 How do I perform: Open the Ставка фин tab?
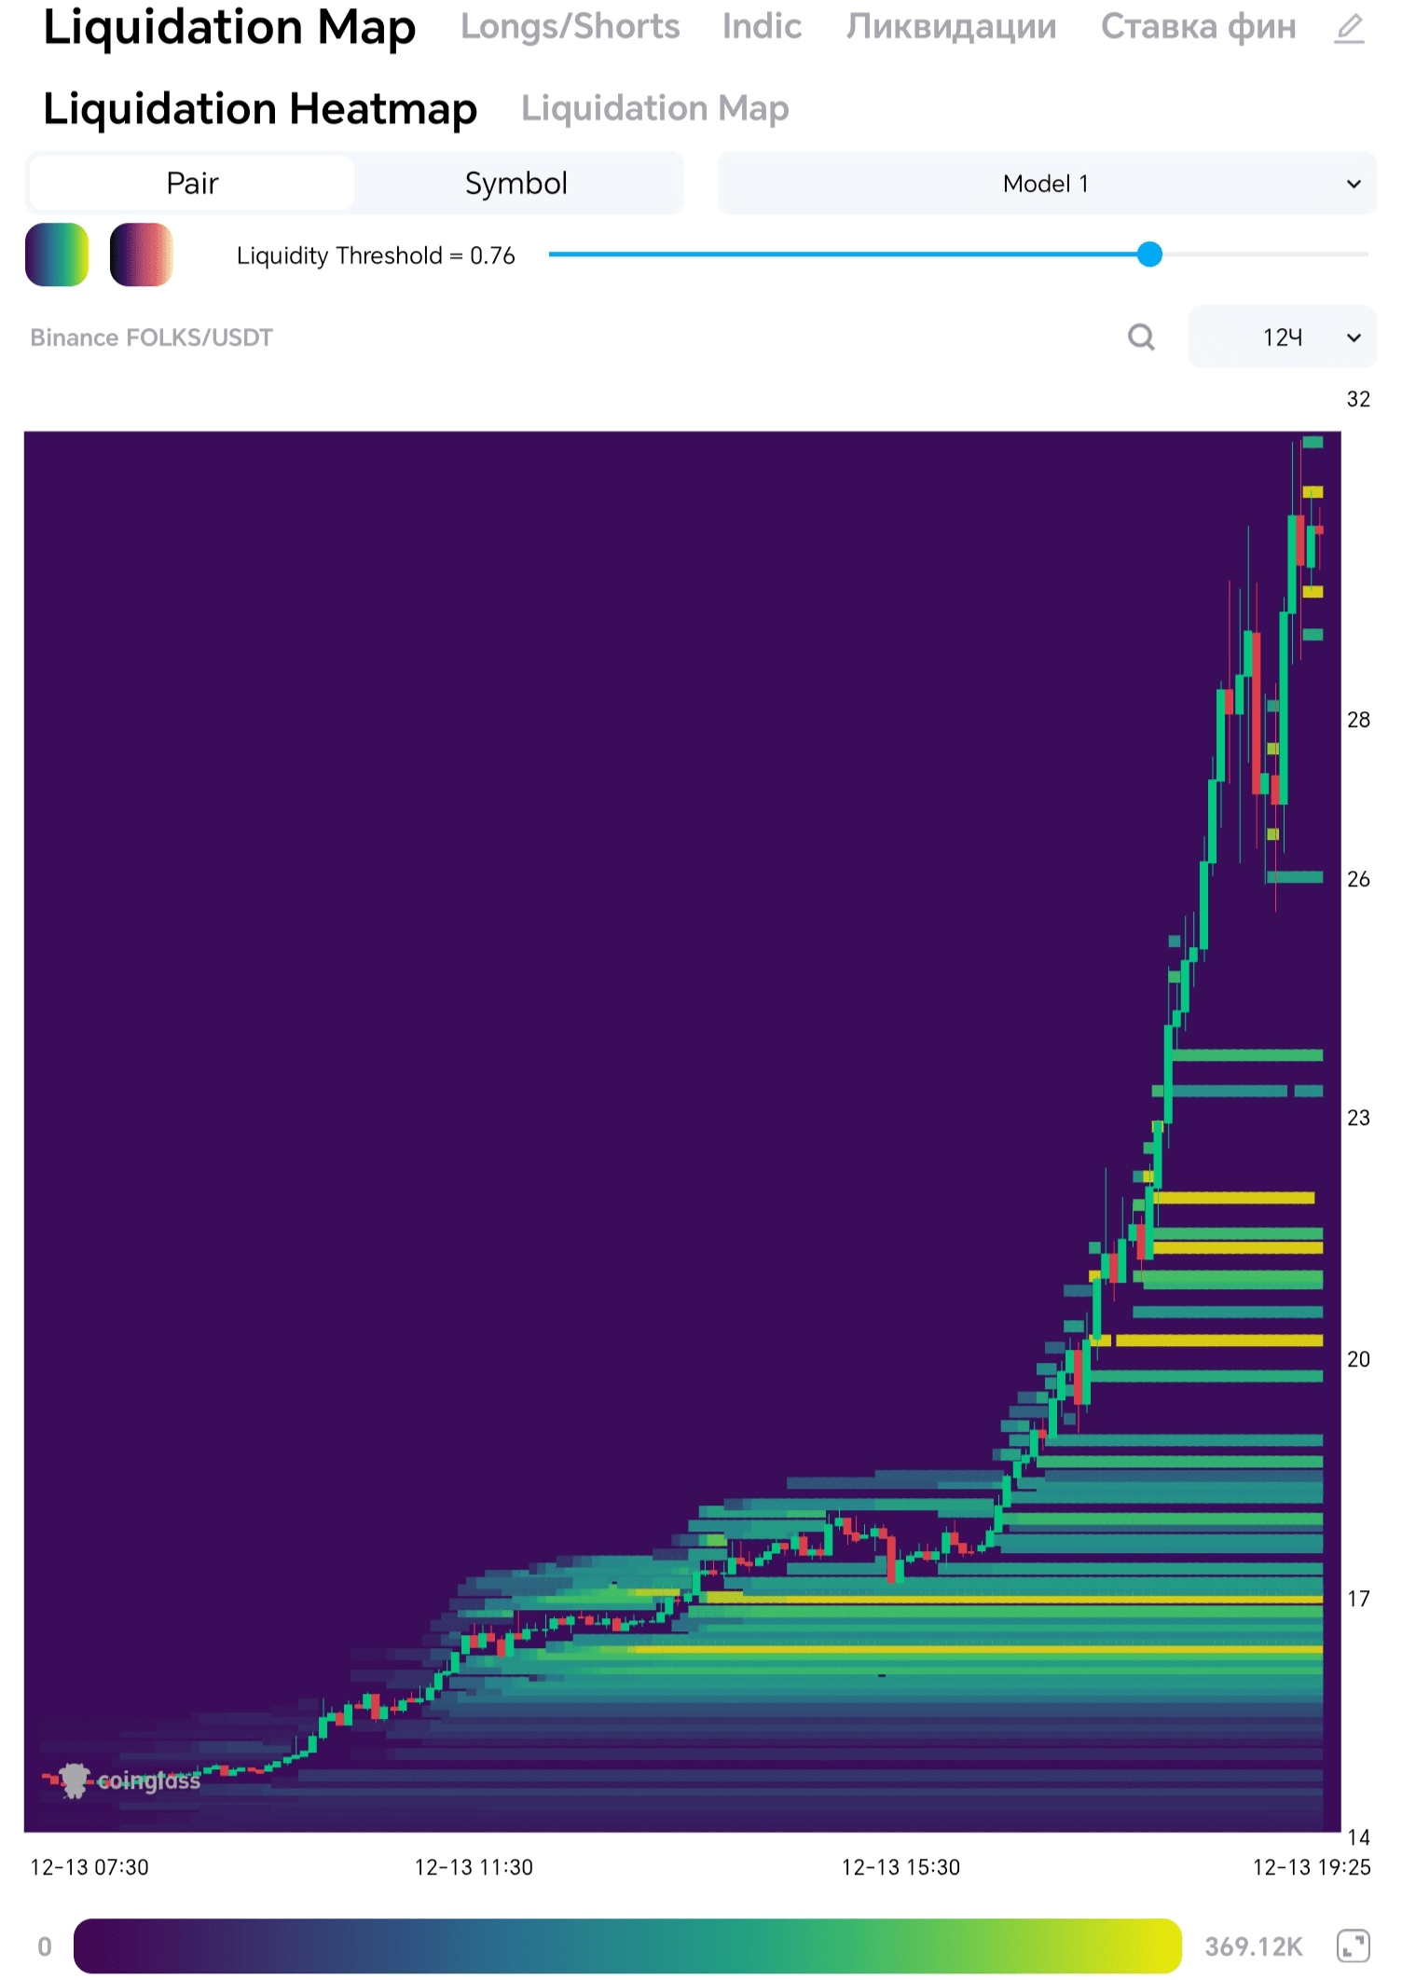click(x=1199, y=26)
